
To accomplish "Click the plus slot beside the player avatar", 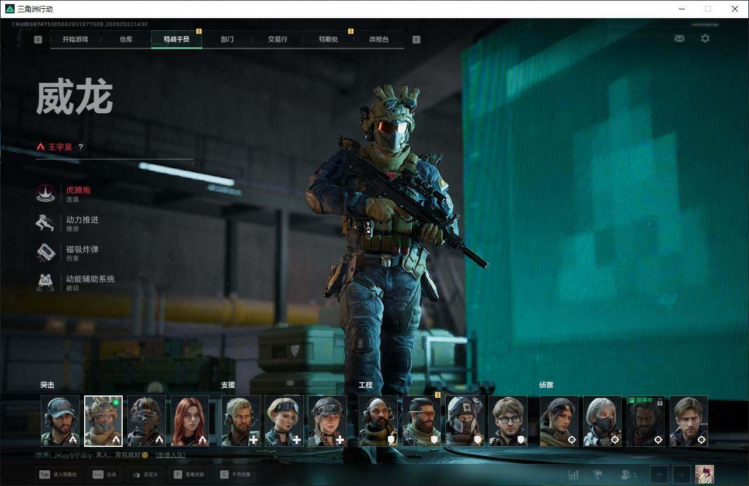I will pos(681,474).
